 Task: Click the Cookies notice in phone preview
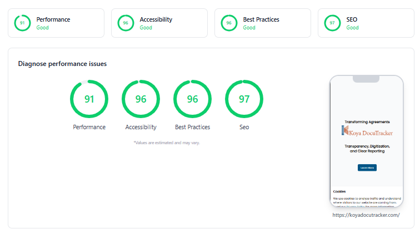[x=367, y=197]
